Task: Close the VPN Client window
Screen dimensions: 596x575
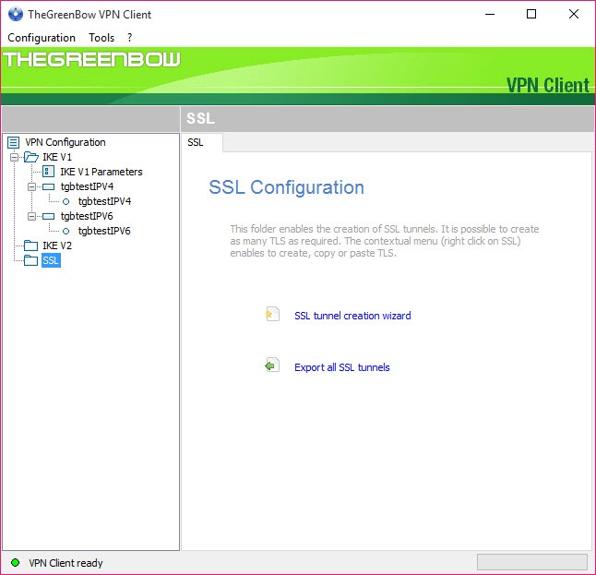Action: pyautogui.click(x=574, y=15)
